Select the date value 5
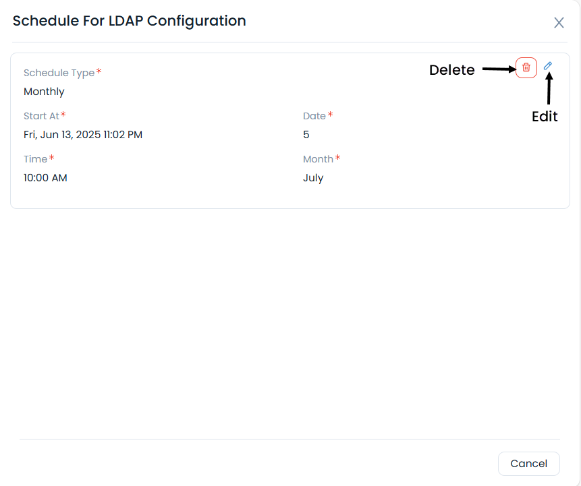581x486 pixels. 306,135
